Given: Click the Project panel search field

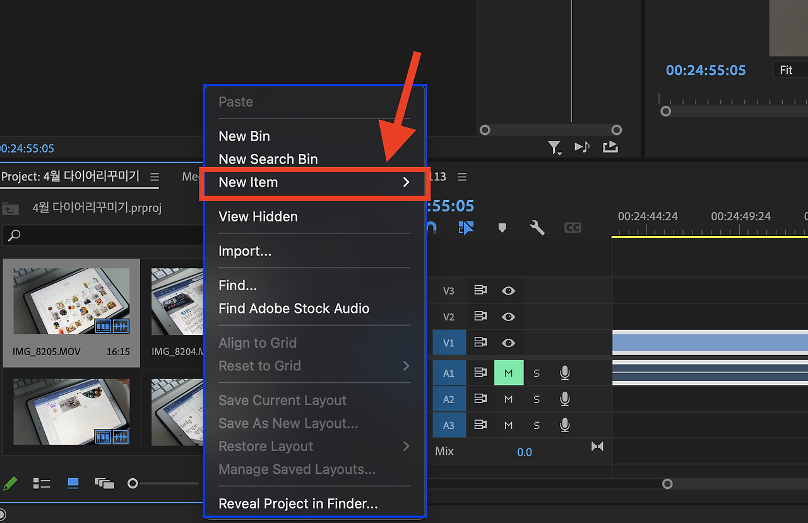Looking at the screenshot, I should pos(103,235).
